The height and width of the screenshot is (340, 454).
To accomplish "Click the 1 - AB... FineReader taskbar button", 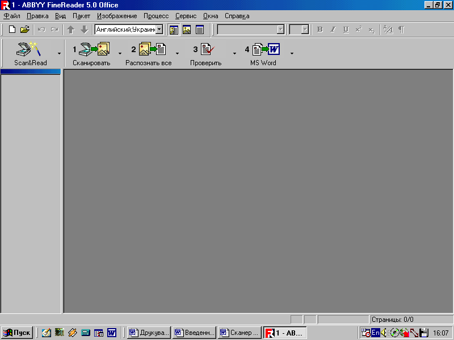I will [x=285, y=333].
